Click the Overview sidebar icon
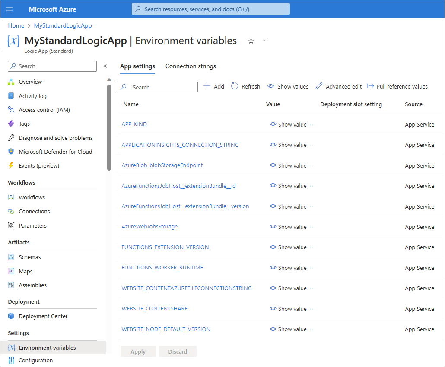Image resolution: width=445 pixels, height=367 pixels. tap(11, 82)
